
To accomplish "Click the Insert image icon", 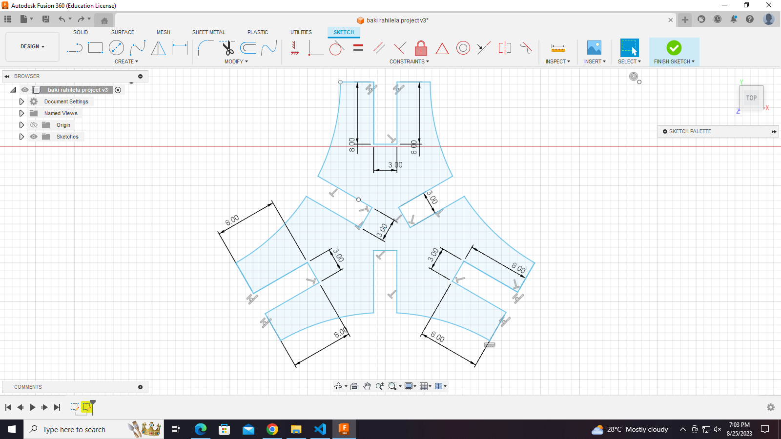I will click(594, 48).
